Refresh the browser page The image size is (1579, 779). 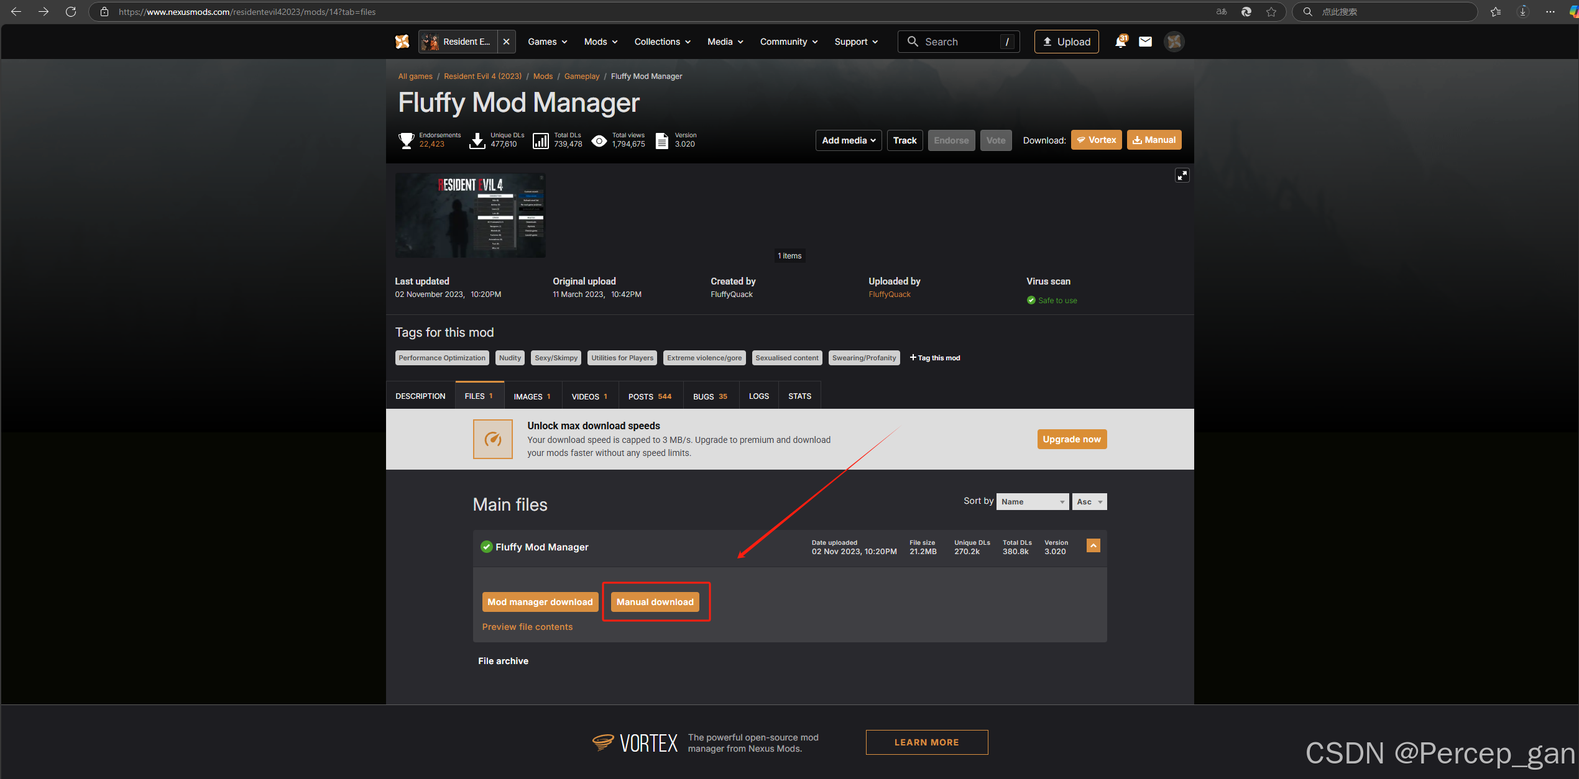pyautogui.click(x=71, y=12)
